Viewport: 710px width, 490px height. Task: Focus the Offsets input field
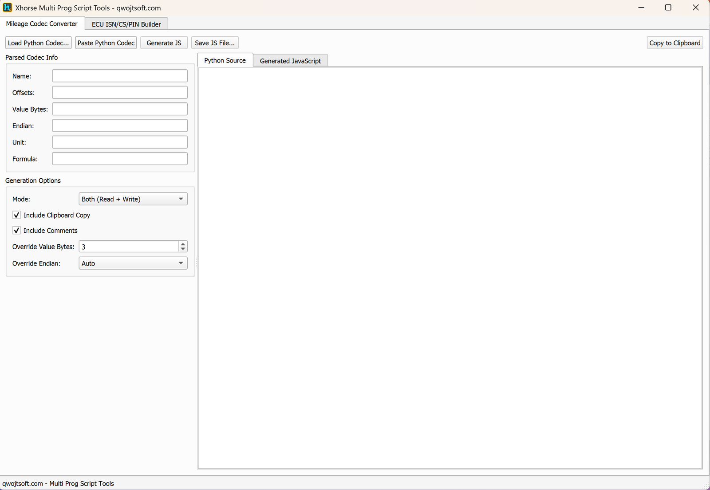[120, 92]
